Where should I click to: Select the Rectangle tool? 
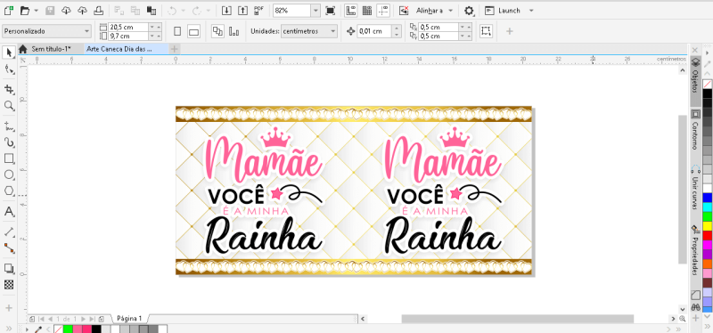point(9,158)
